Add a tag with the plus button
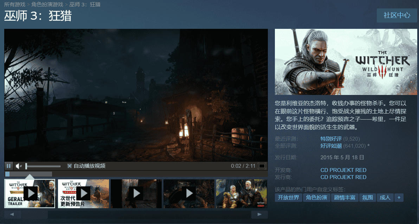Viewport: 419px width, 224px height. point(399,198)
